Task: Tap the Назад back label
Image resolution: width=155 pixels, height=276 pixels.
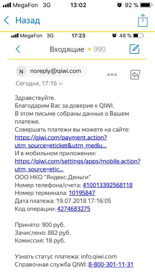Action: pyautogui.click(x=28, y=21)
